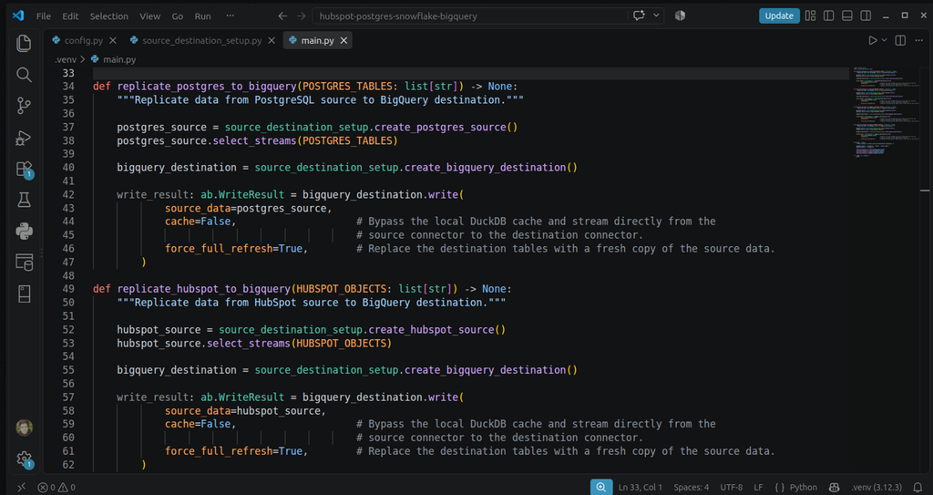The width and height of the screenshot is (933, 495).
Task: Run Python file with play icon
Action: click(x=872, y=40)
